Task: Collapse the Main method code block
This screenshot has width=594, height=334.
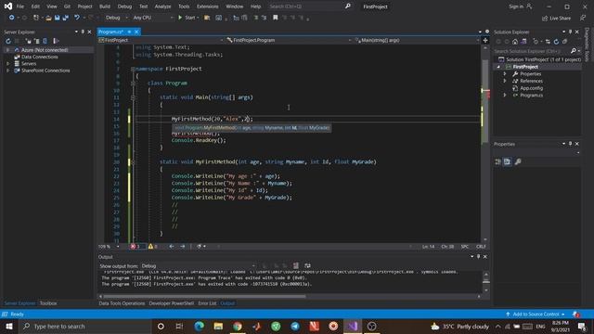Action: click(133, 97)
